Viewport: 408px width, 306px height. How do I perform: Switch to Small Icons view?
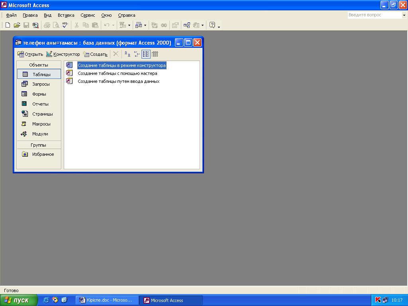coord(137,54)
